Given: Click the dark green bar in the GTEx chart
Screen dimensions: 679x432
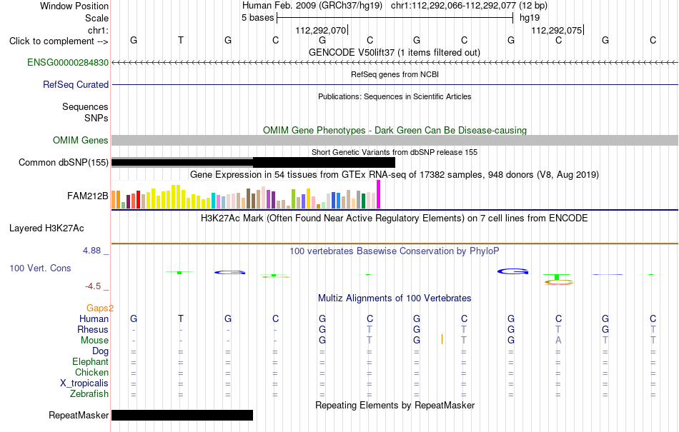Looking at the screenshot, I should tap(364, 201).
